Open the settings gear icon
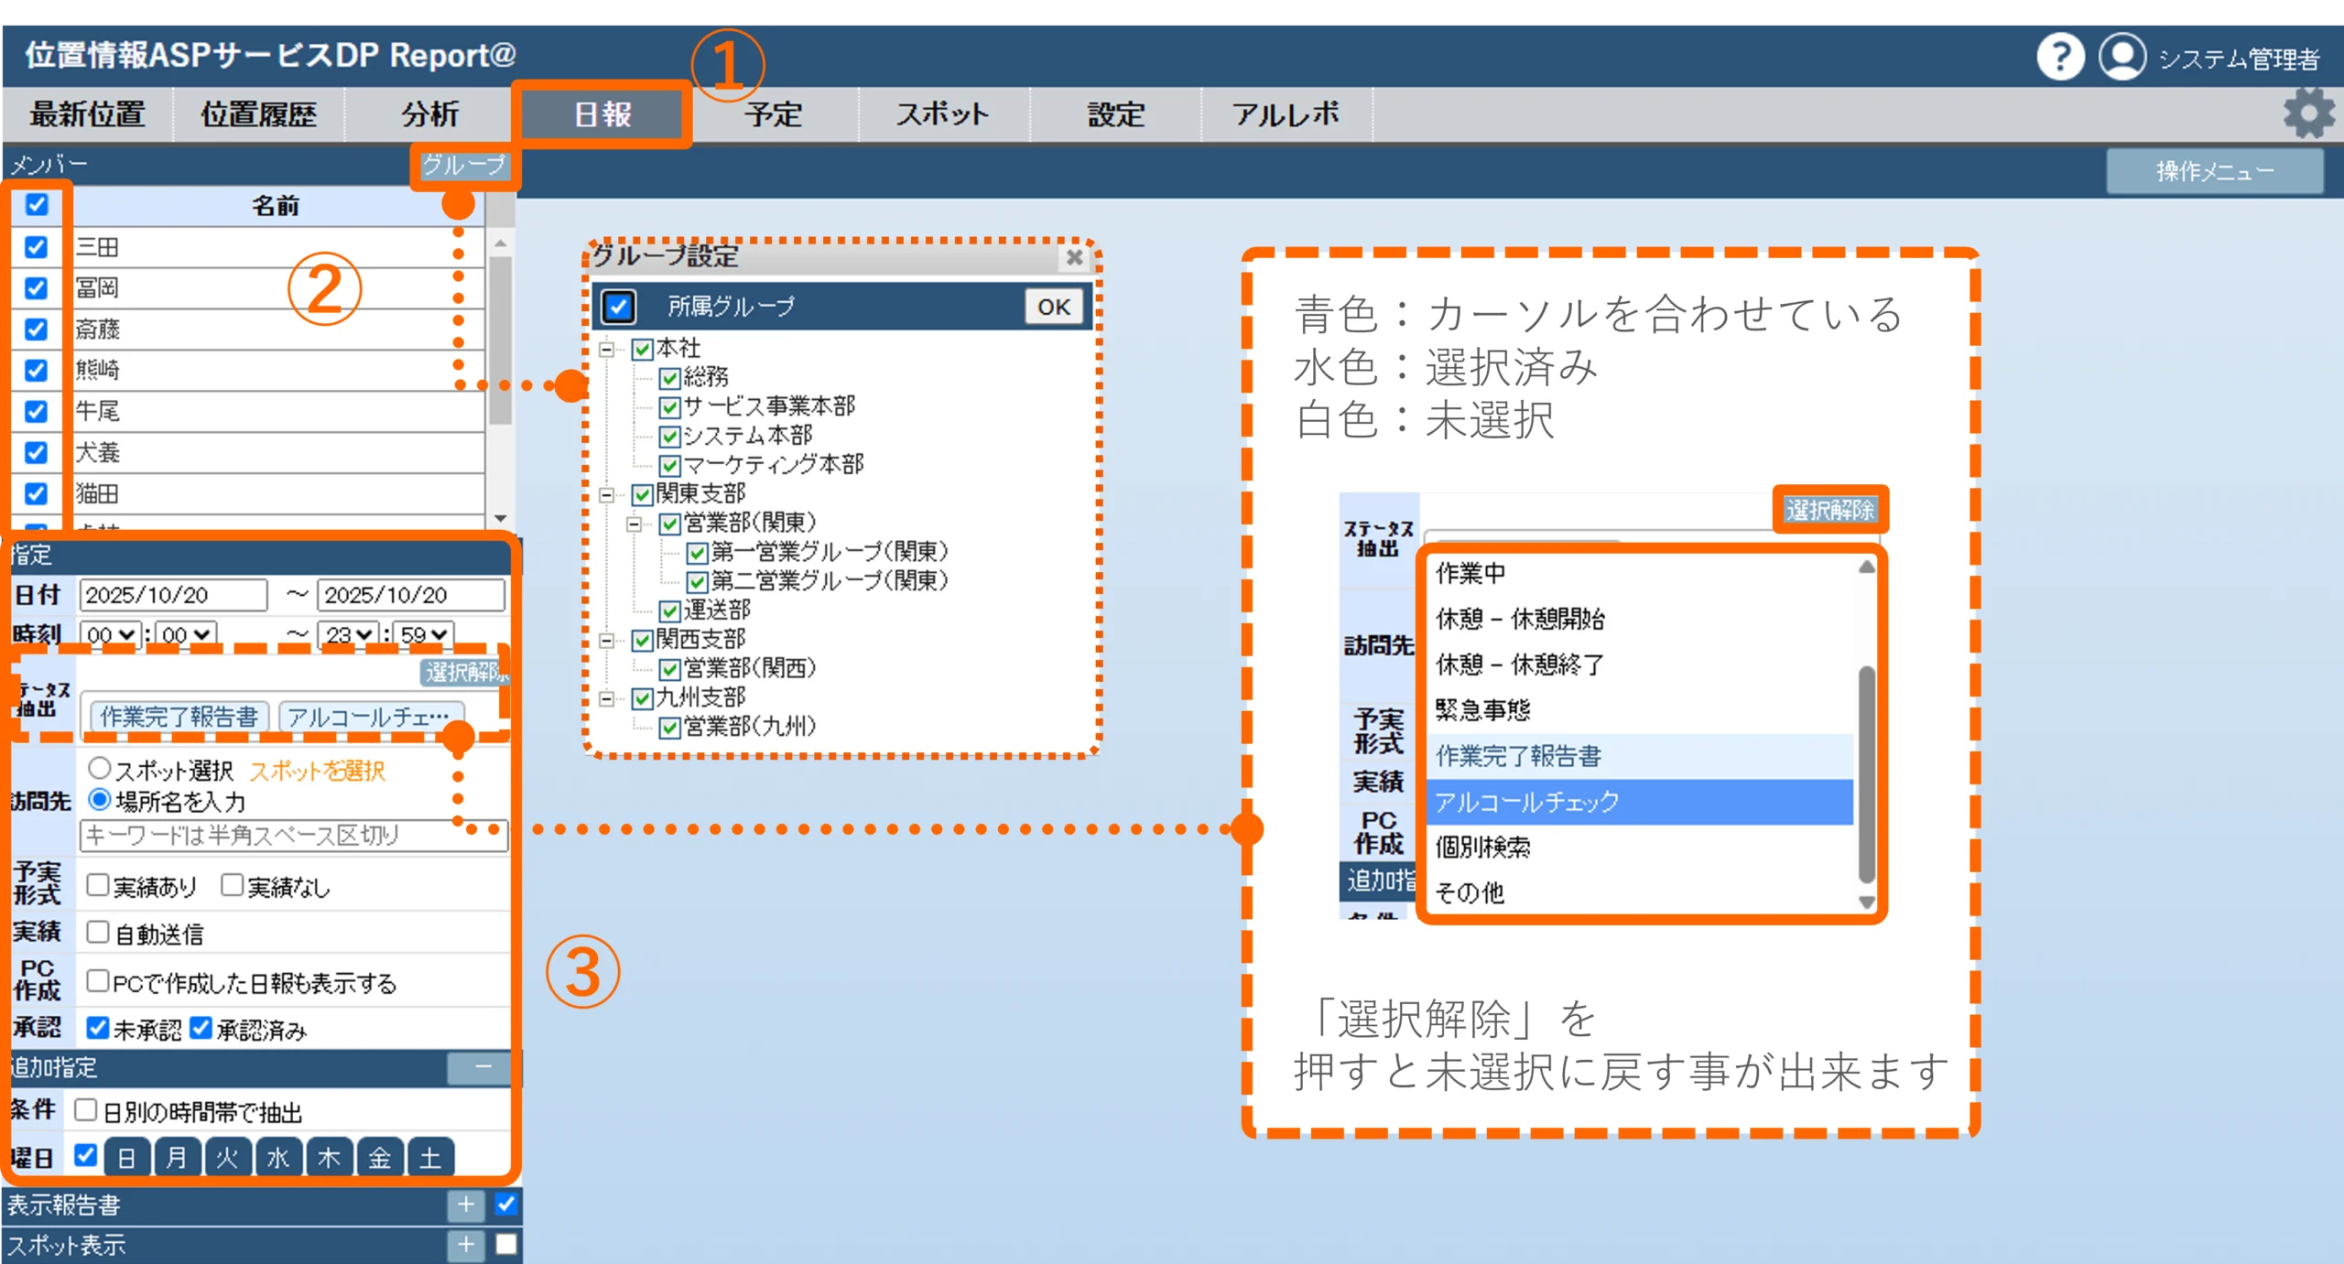The height and width of the screenshot is (1264, 2344). click(x=2307, y=113)
